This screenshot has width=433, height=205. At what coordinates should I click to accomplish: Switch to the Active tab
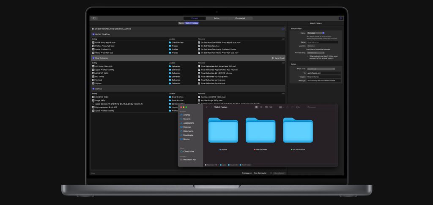(217, 18)
